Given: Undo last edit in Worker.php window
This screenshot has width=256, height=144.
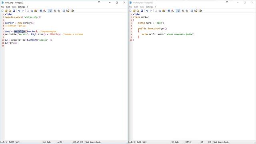Looking at the screenshot, I should click(x=147, y=11).
